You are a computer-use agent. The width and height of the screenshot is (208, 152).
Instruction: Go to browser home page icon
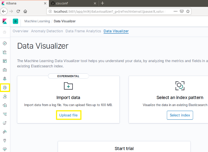point(25,11)
